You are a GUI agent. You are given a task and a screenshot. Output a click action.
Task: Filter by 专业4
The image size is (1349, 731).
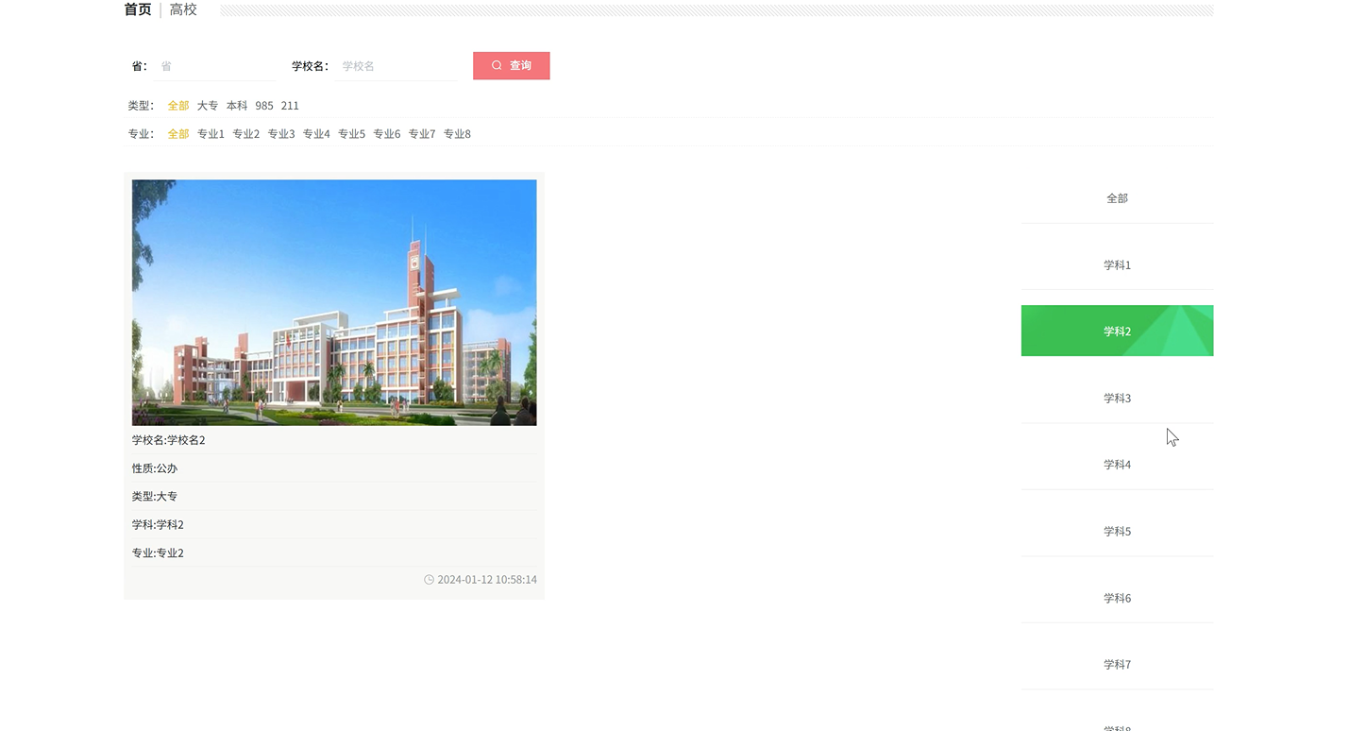pyautogui.click(x=316, y=134)
